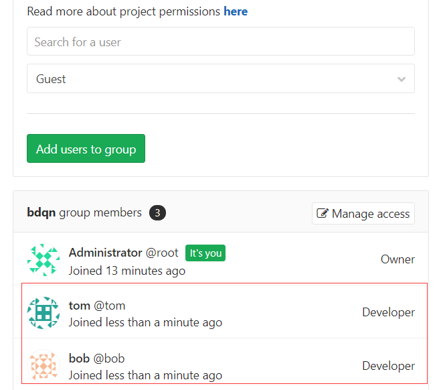Click the green "It's you" badge
This screenshot has height=390, width=439.
click(x=205, y=253)
